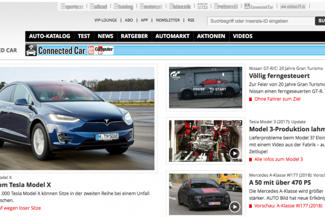Open the APP link
Viewport: 325px width, 217px height.
(144, 20)
